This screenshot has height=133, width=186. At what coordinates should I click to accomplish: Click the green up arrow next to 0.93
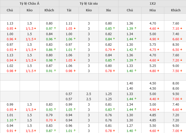(x=55, y=109)
